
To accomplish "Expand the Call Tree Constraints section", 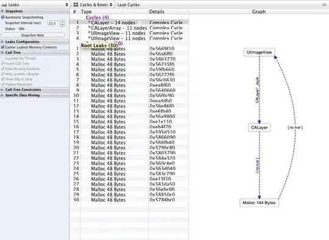I will point(2,89).
